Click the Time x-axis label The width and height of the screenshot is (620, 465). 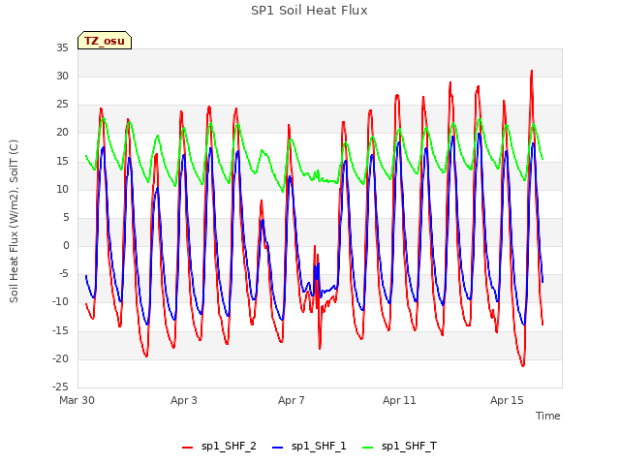[x=547, y=416]
